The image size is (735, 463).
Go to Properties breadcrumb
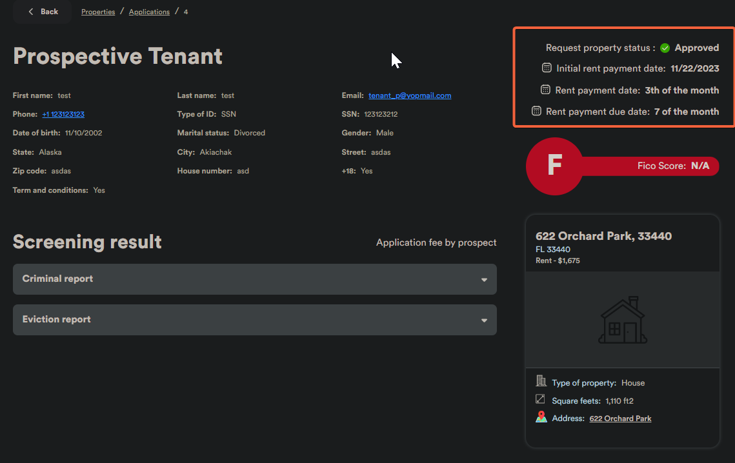coord(98,12)
